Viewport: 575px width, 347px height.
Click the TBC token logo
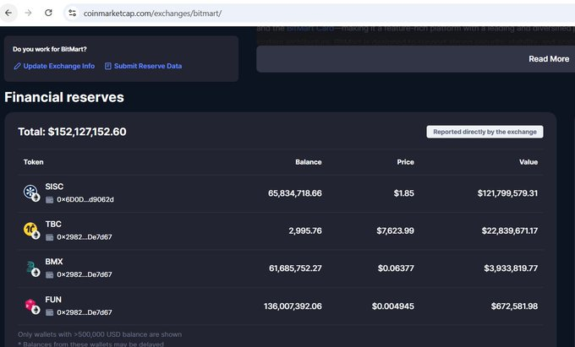(31, 230)
